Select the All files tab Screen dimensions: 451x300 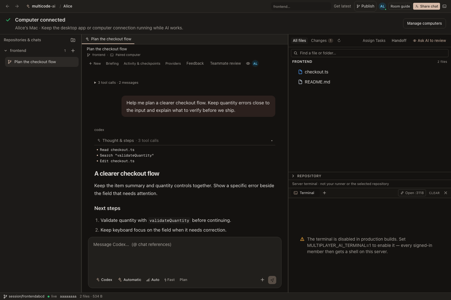click(x=299, y=41)
